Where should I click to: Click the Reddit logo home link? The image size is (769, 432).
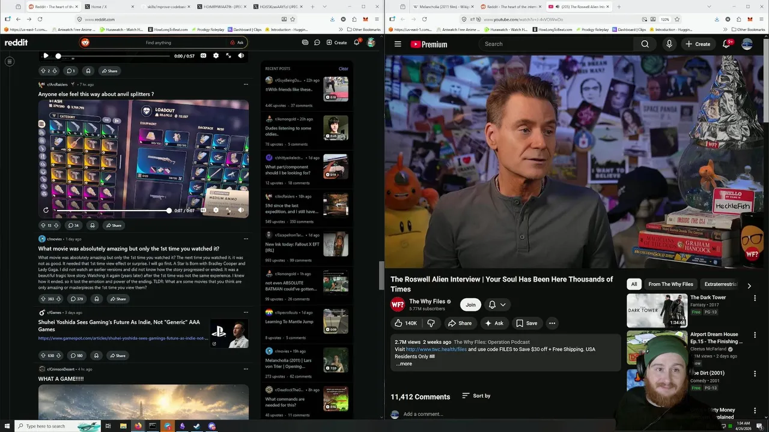click(x=16, y=43)
